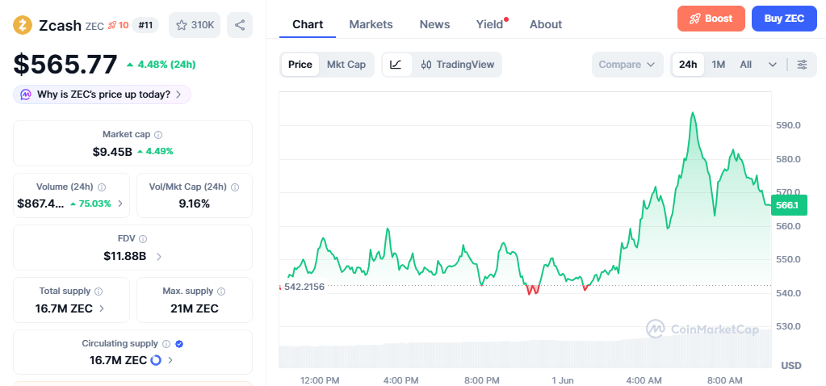The image size is (826, 386).
Task: Click the Zcash coin logo icon
Action: 23,25
